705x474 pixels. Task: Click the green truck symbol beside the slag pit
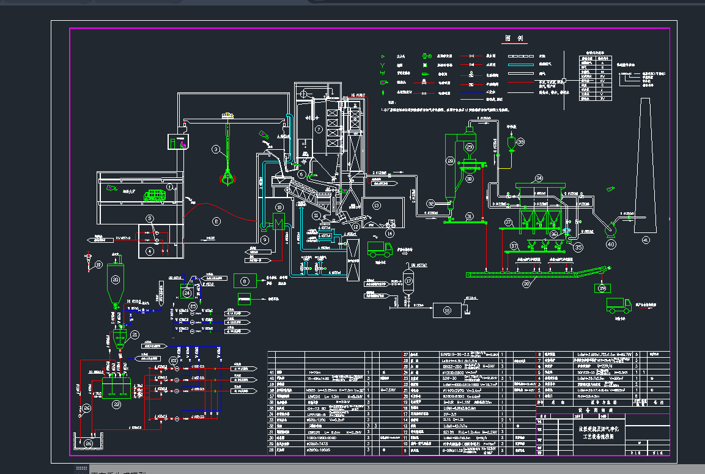coord(380,249)
